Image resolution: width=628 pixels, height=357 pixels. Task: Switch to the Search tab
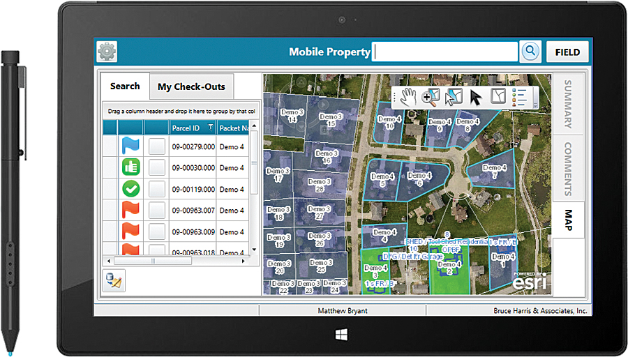click(x=125, y=86)
